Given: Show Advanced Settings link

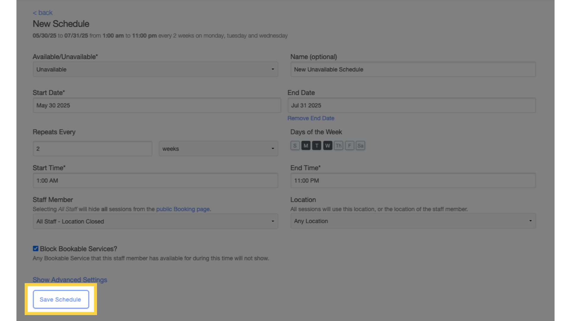Looking at the screenshot, I should (70, 280).
